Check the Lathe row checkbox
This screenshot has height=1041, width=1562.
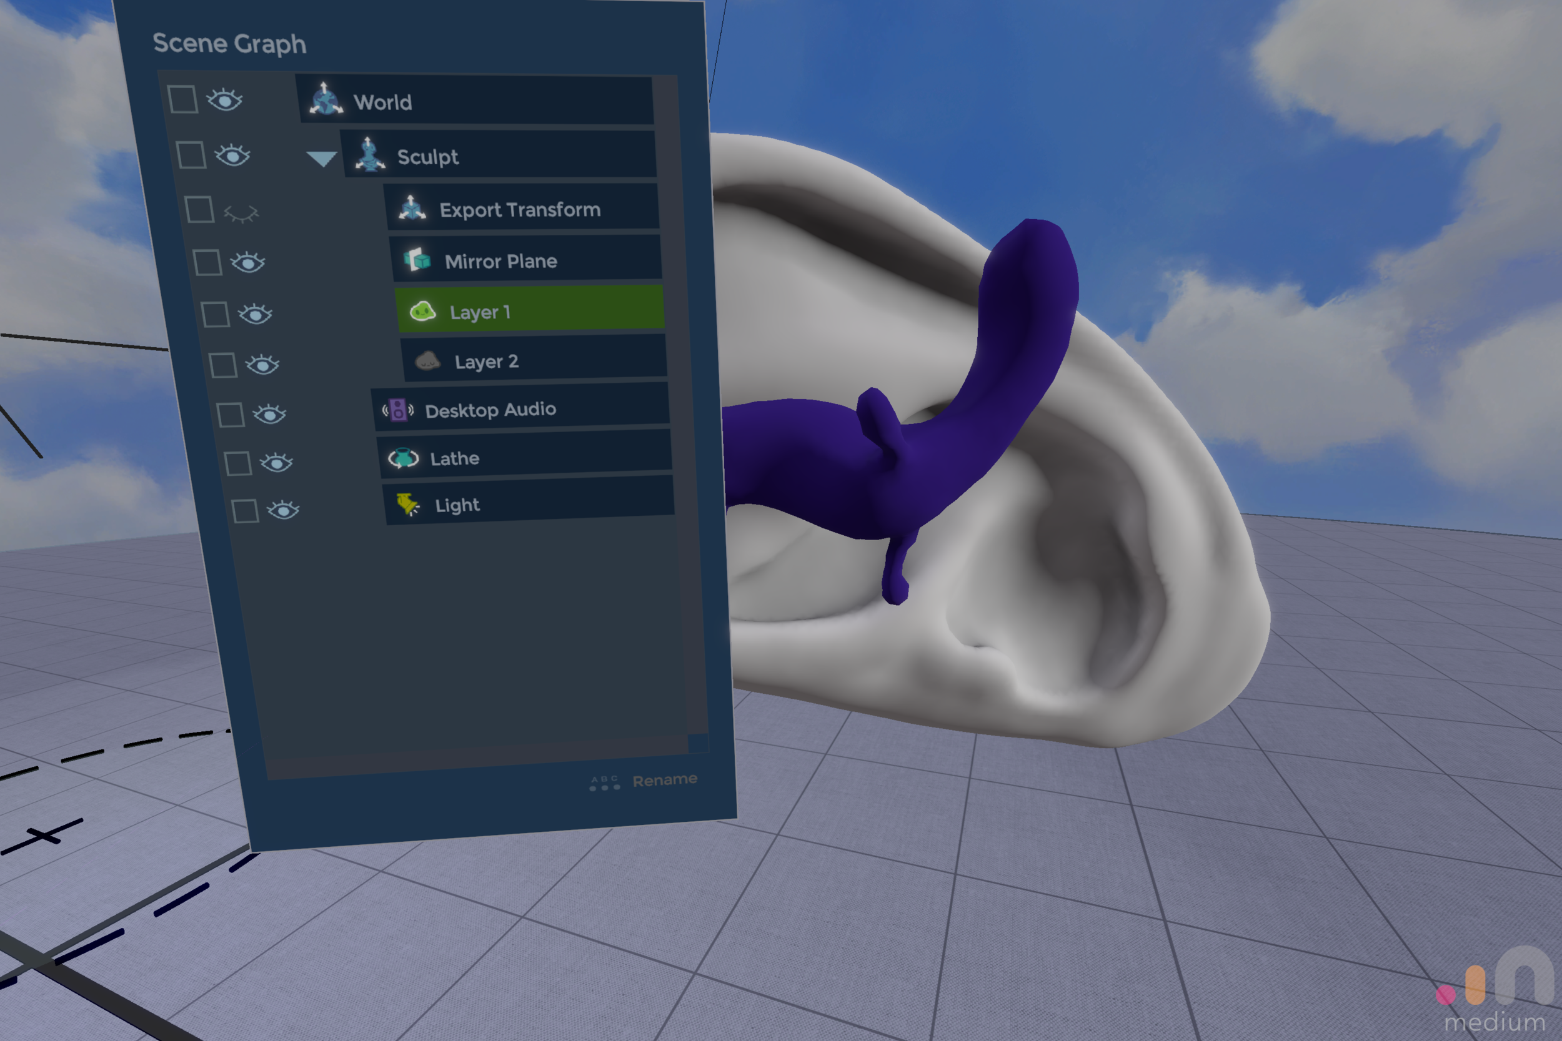pos(238,463)
